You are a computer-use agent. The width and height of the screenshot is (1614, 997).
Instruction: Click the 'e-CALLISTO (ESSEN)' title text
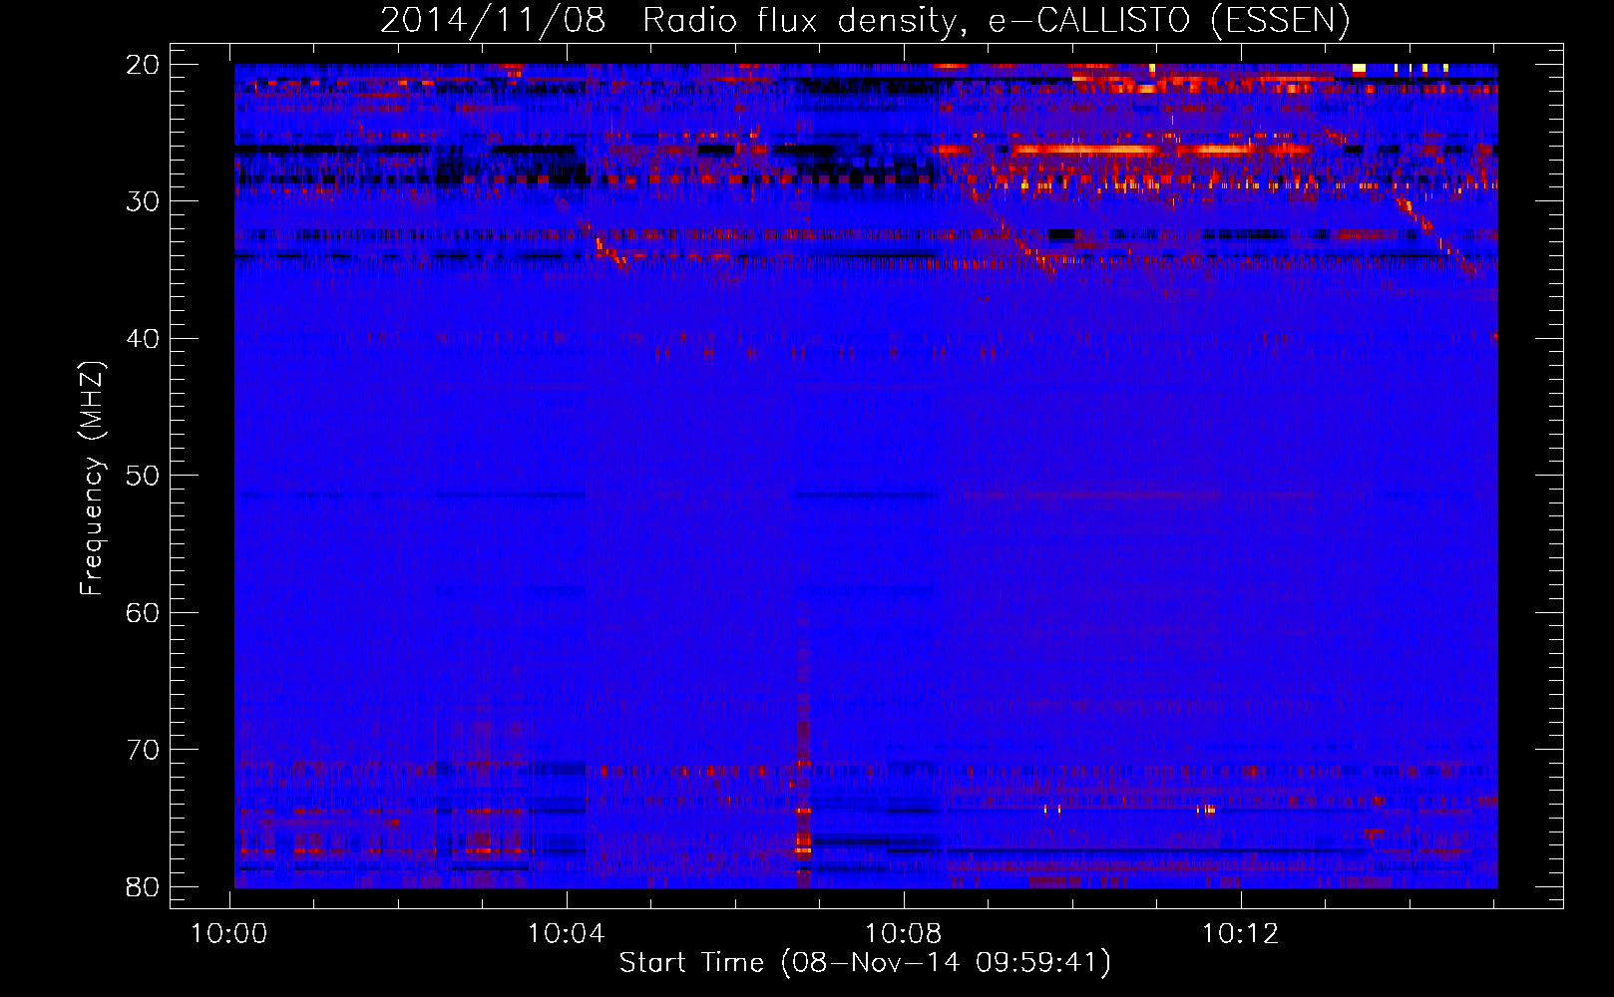tap(1169, 21)
